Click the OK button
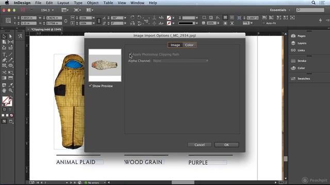Image resolution: width=330 pixels, height=185 pixels. point(227,145)
